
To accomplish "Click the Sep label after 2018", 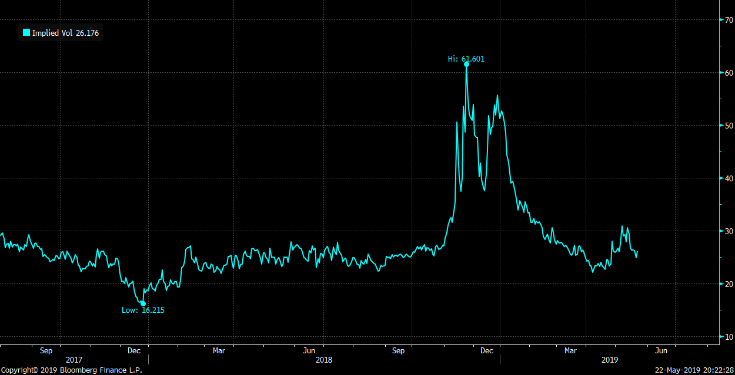I will point(398,351).
